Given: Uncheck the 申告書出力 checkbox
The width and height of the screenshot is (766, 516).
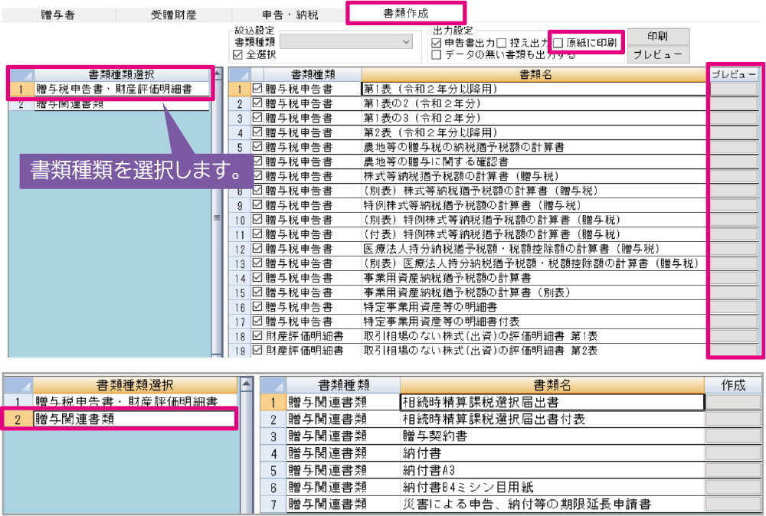Looking at the screenshot, I should (x=436, y=43).
